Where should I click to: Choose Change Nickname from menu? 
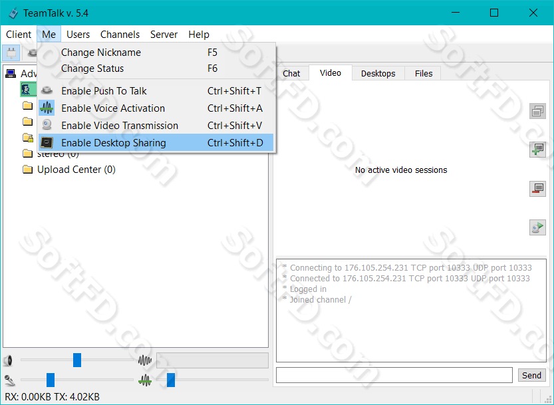[156, 53]
